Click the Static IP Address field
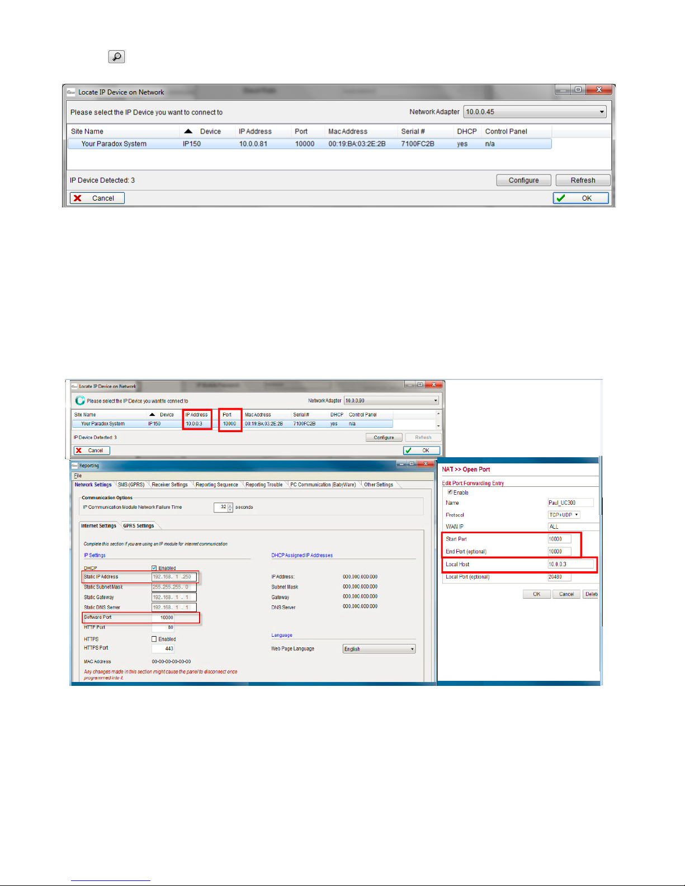 (x=174, y=577)
